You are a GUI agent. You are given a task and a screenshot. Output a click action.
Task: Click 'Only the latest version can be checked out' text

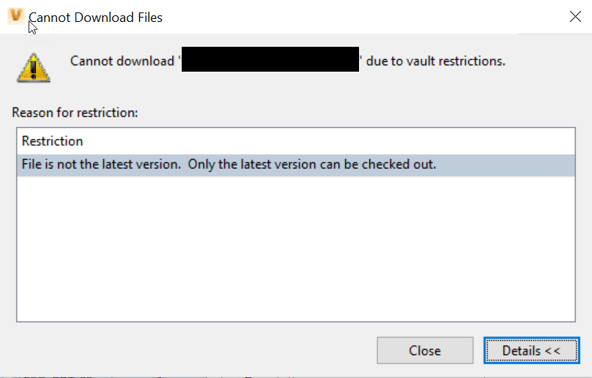pyautogui.click(x=311, y=165)
